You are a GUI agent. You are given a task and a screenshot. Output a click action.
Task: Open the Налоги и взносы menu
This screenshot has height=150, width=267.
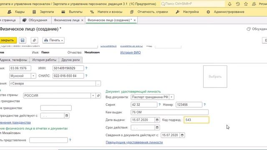[106, 12]
